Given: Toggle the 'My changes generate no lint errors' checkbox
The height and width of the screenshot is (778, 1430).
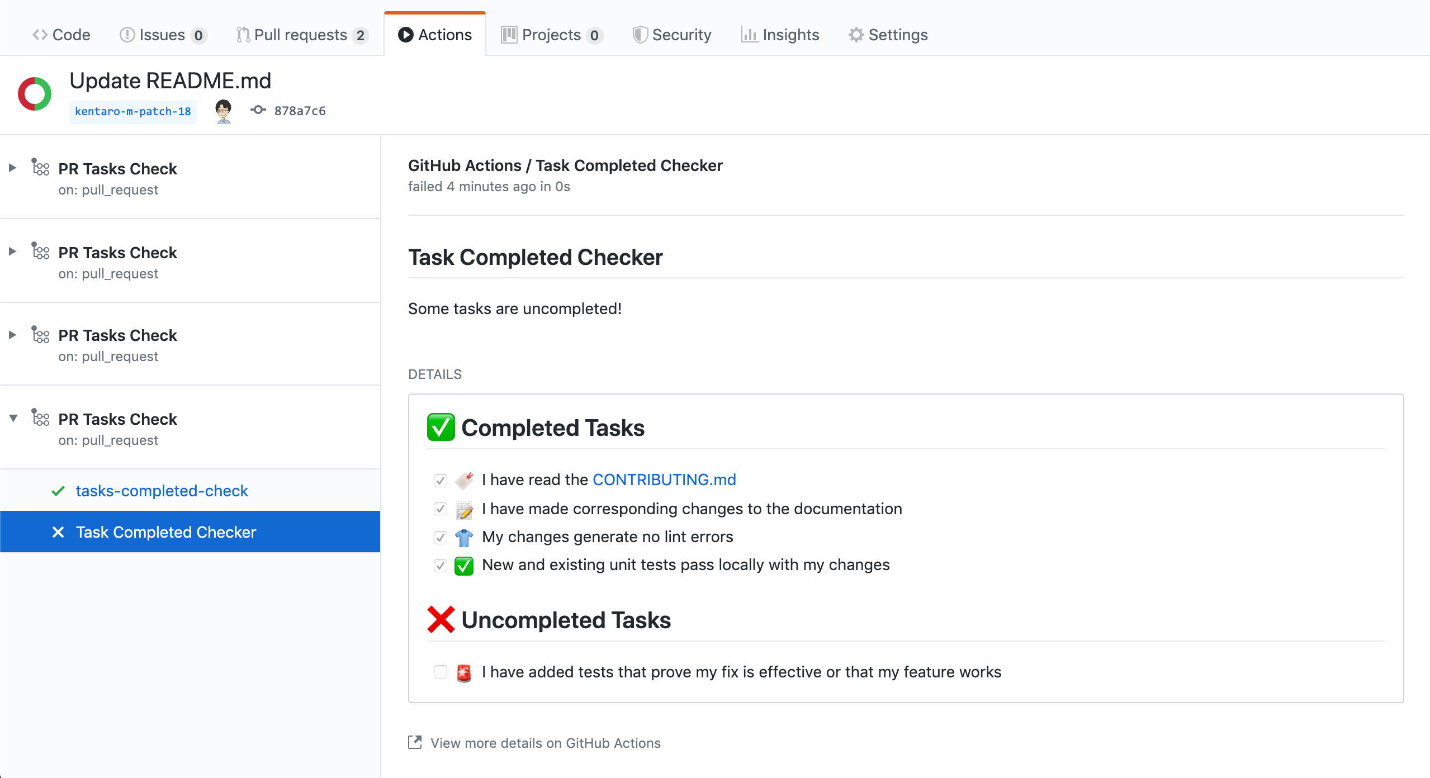Looking at the screenshot, I should point(441,537).
